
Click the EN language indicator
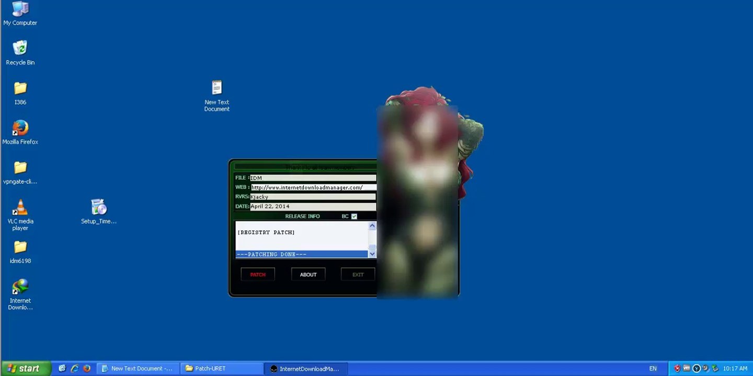[x=653, y=368]
